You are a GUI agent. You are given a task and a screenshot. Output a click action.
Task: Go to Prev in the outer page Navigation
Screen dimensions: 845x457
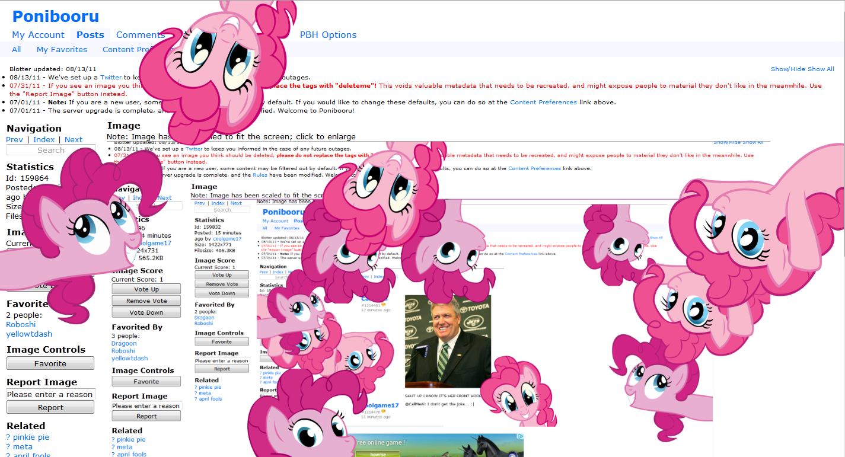(x=14, y=140)
